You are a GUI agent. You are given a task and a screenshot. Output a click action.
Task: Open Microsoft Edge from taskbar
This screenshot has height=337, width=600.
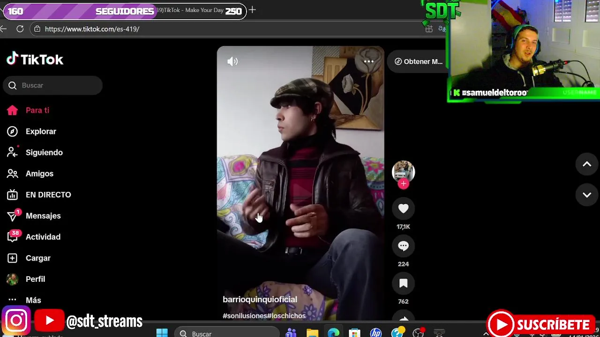(x=333, y=333)
